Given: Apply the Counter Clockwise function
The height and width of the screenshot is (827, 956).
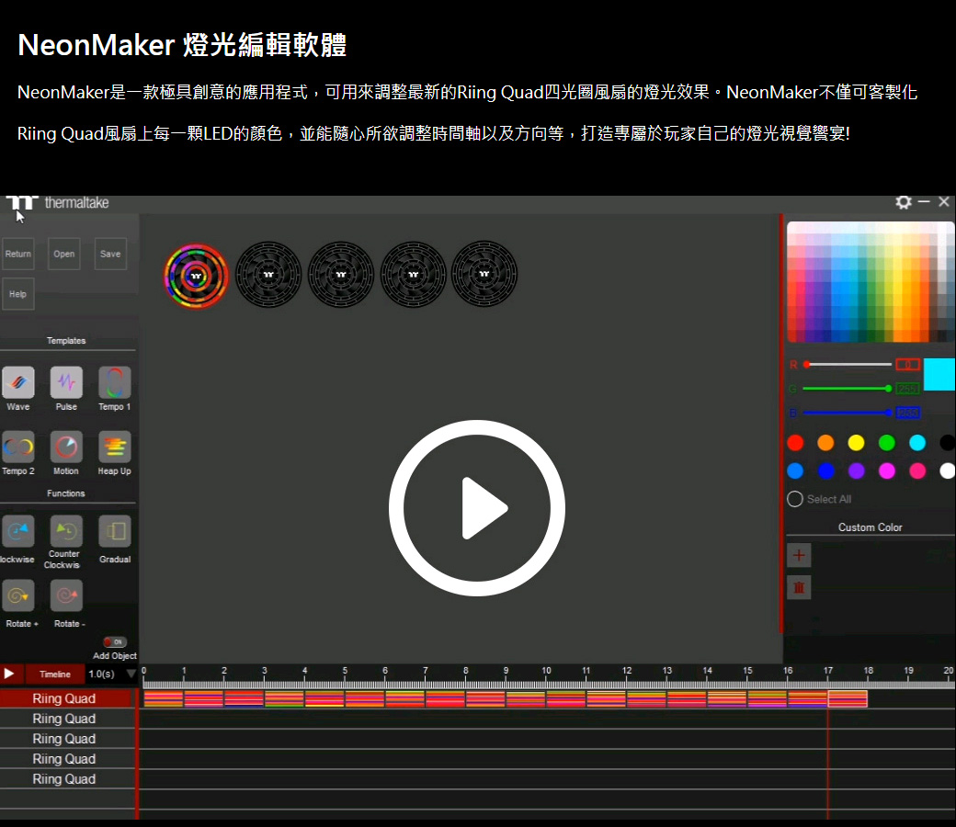Looking at the screenshot, I should point(66,531).
